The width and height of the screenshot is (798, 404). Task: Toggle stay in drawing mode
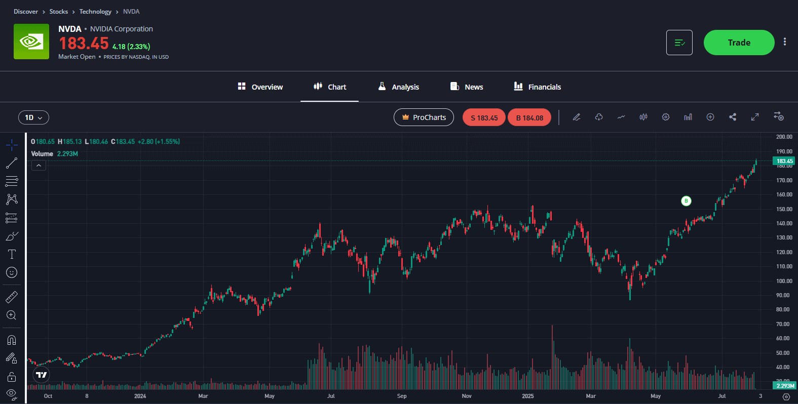pyautogui.click(x=12, y=358)
